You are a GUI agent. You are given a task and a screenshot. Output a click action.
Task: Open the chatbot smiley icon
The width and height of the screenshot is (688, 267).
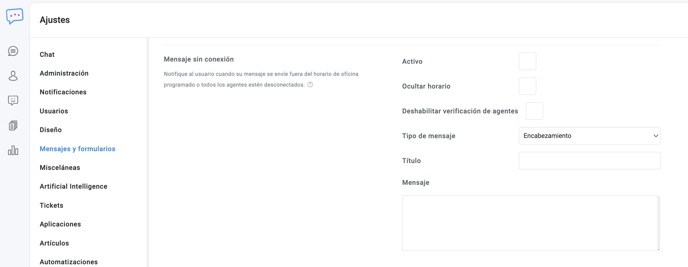point(13,100)
